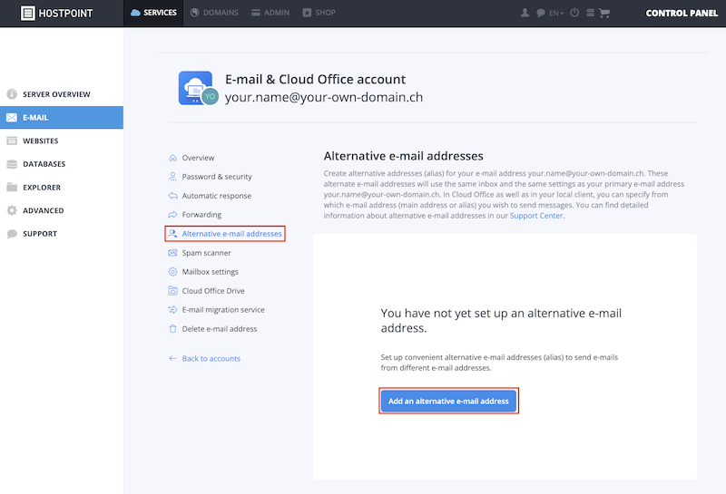Select Delete e-mail address trash entry
The width and height of the screenshot is (726, 494).
tap(213, 329)
